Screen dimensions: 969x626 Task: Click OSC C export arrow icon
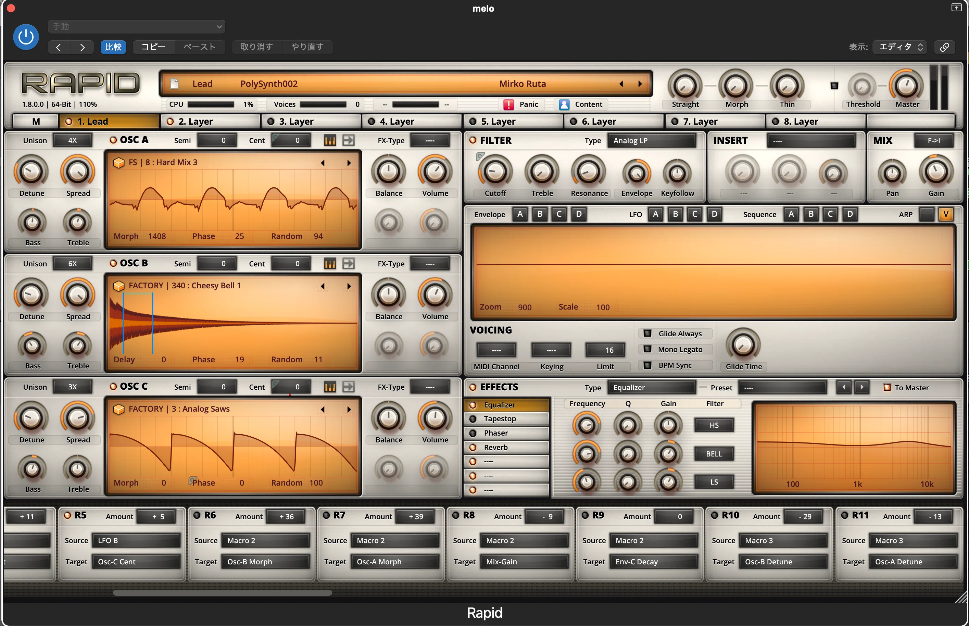[348, 387]
